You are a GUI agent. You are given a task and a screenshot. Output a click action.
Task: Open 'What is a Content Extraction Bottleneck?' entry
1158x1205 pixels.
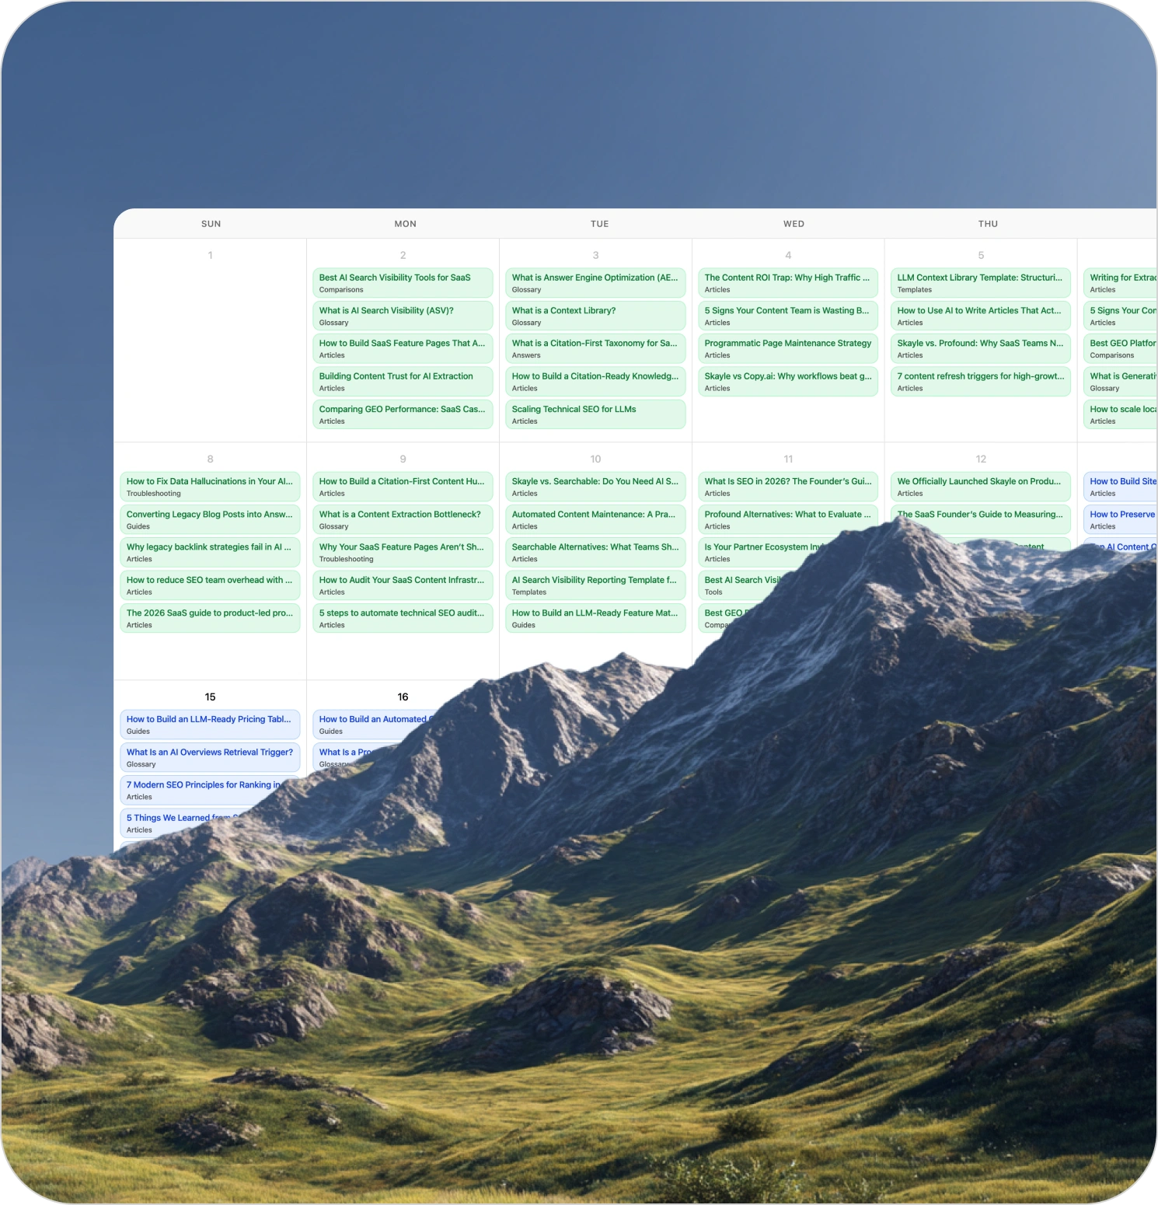coord(402,519)
